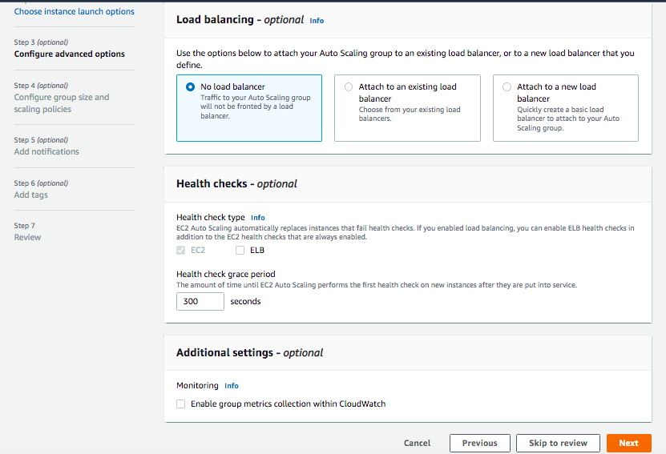The height and width of the screenshot is (454, 666).
Task: Open Configure advanced options step
Action: [x=69, y=54]
